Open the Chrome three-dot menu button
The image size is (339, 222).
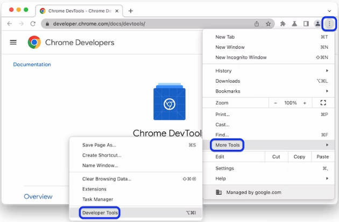click(x=329, y=24)
